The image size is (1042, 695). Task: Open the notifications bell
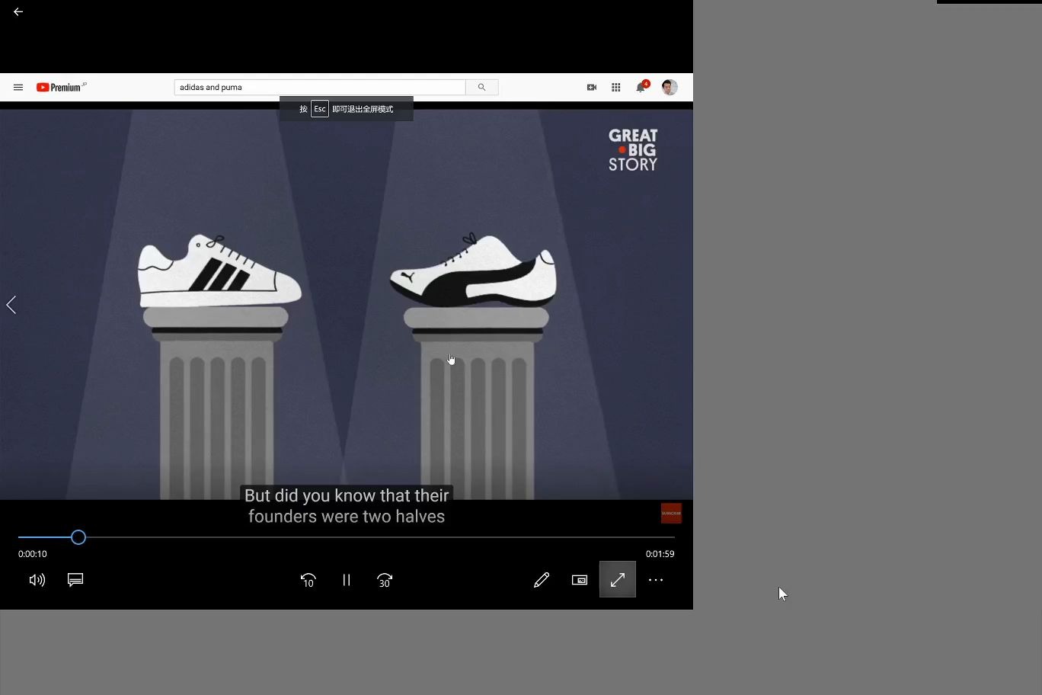click(641, 87)
